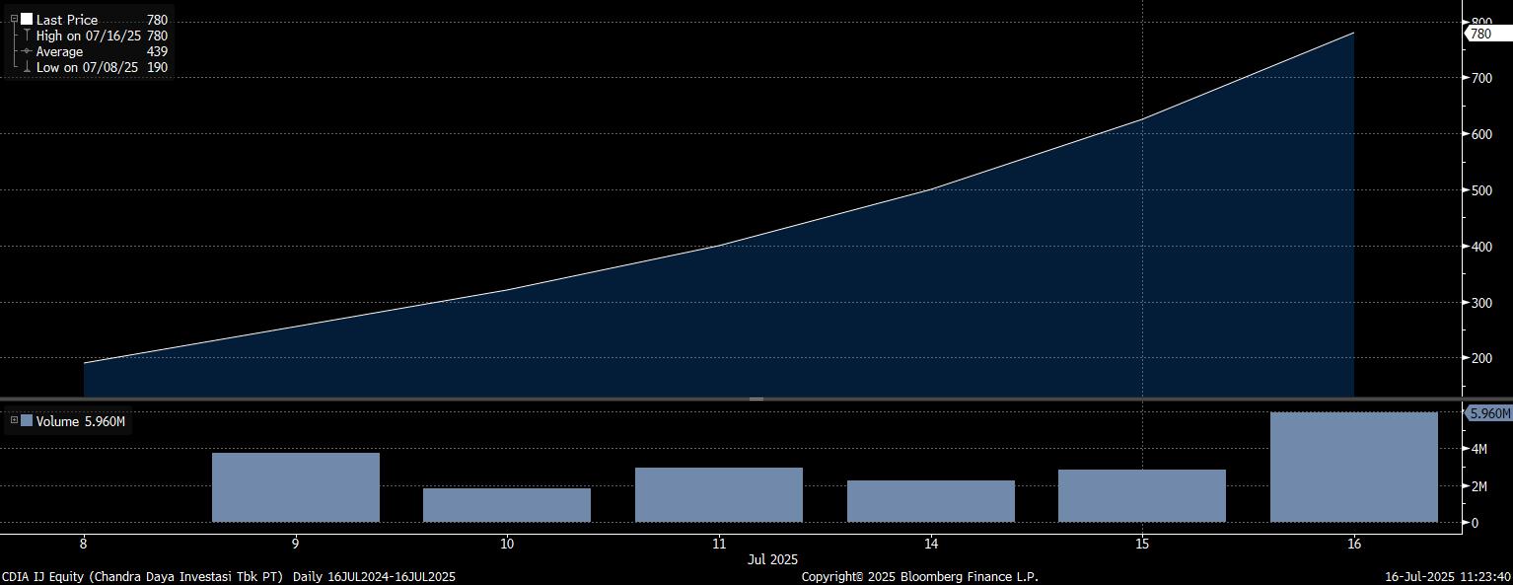
Task: Collapse the Last Price legend tree
Action: tap(14, 20)
